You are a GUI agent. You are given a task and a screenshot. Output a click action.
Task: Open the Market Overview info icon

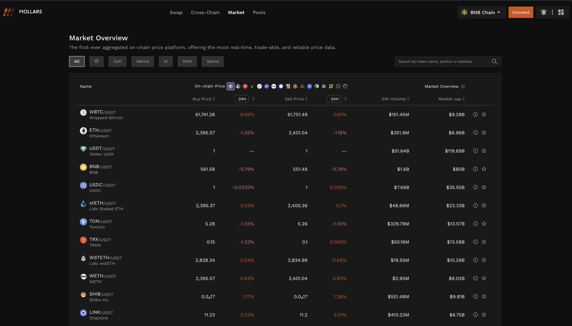pyautogui.click(x=463, y=86)
